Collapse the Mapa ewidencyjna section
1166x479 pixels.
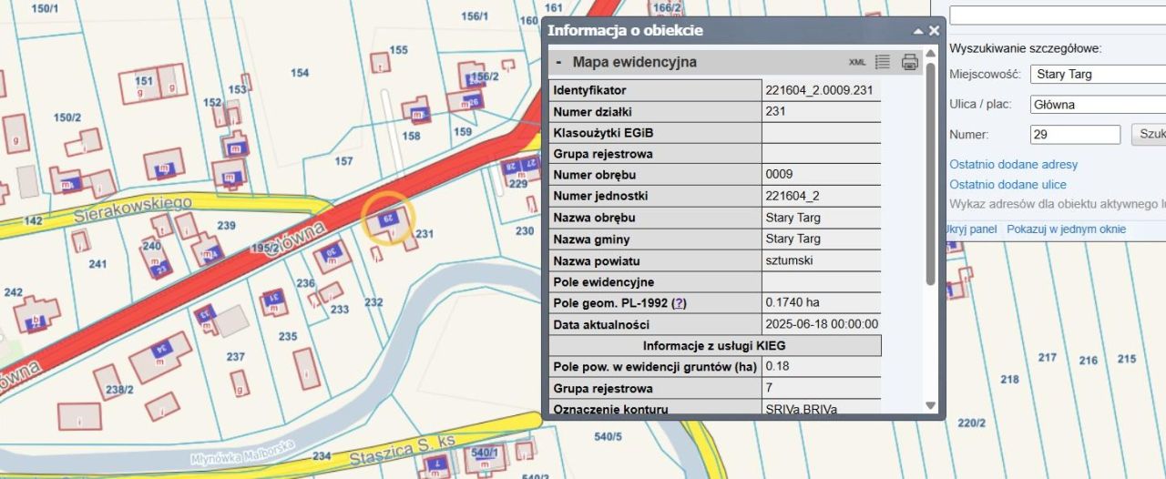[558, 63]
